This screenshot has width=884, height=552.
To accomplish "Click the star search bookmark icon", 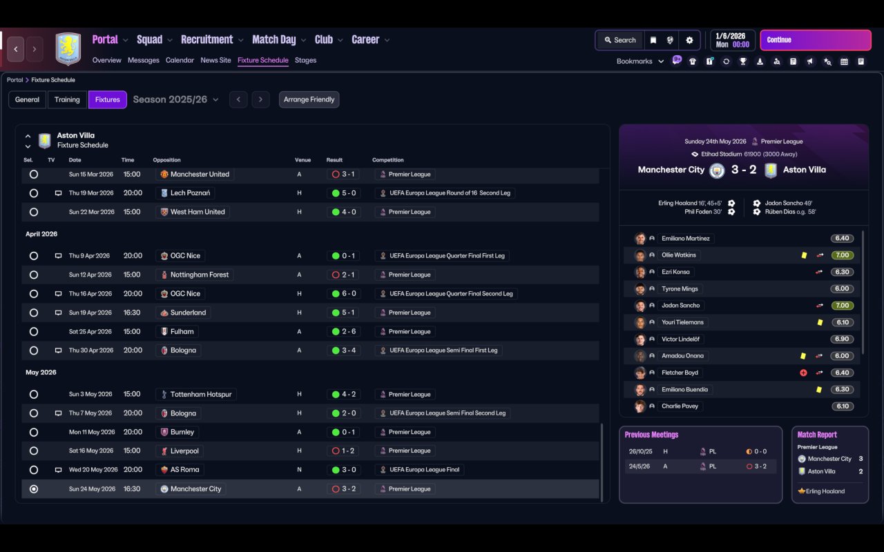I will tap(827, 61).
